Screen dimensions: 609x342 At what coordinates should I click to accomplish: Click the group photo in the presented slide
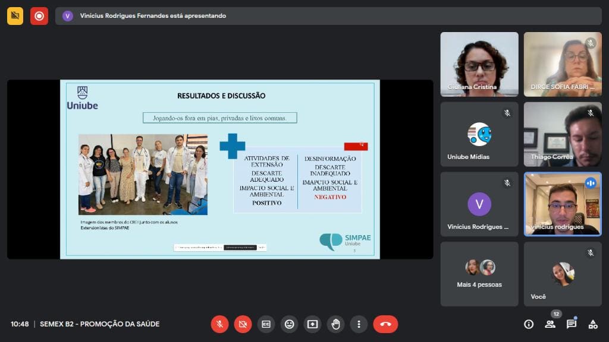143,175
